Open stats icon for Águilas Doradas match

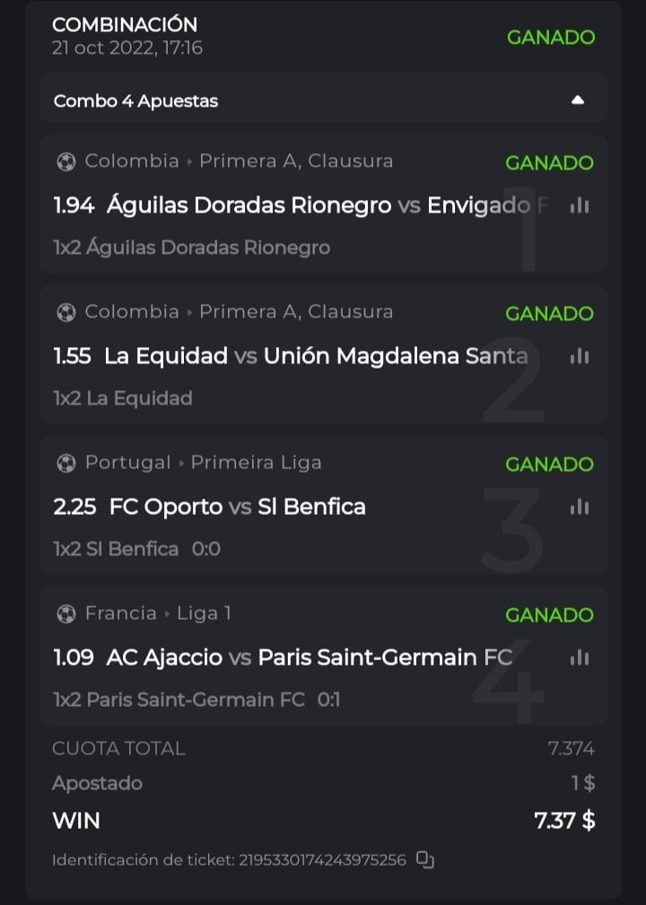coord(580,205)
